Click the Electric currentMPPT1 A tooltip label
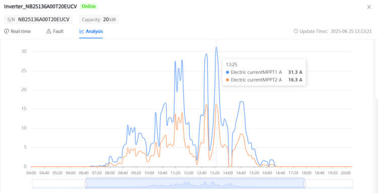 point(256,72)
